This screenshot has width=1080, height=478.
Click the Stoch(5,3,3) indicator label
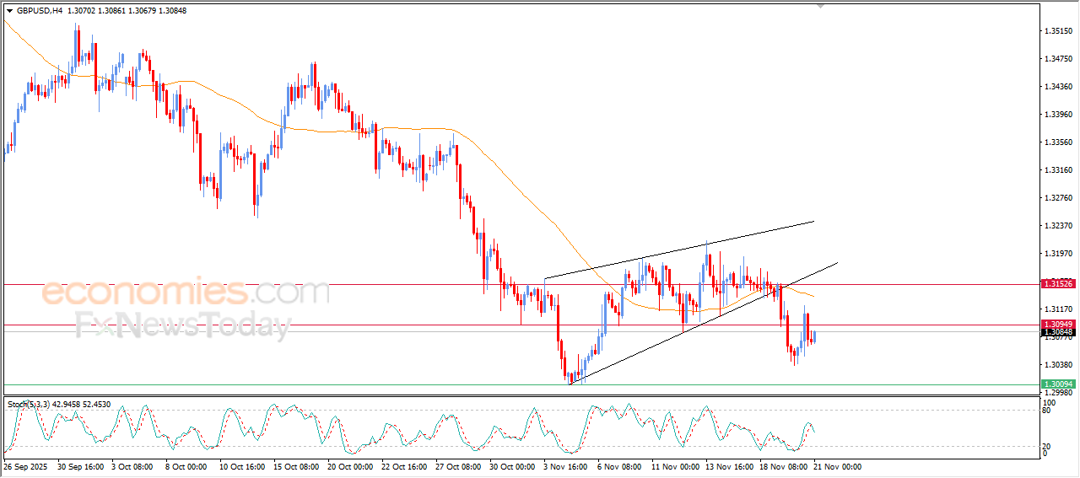pyautogui.click(x=35, y=405)
